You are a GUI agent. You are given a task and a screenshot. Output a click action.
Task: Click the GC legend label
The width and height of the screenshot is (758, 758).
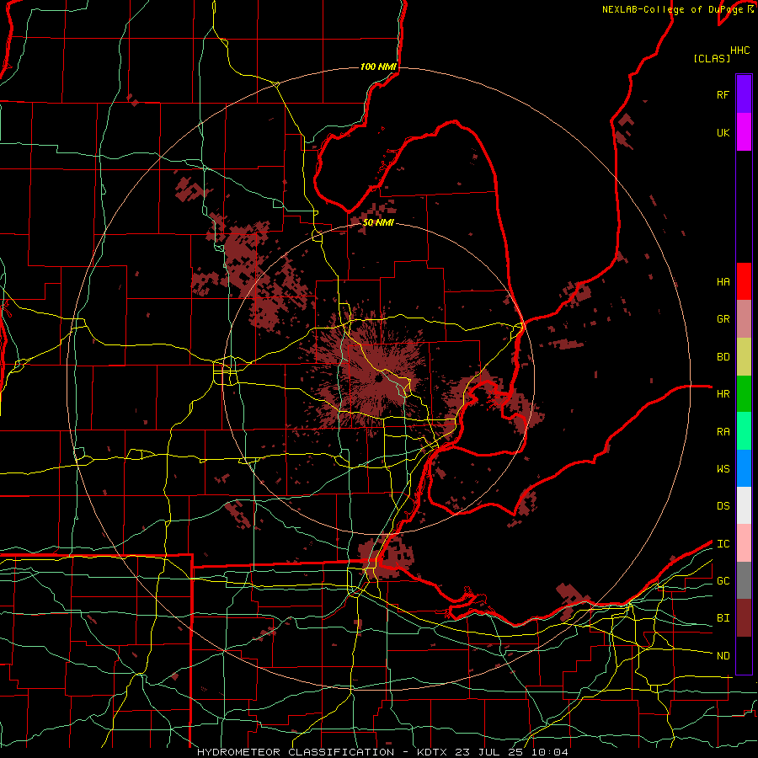pyautogui.click(x=723, y=580)
